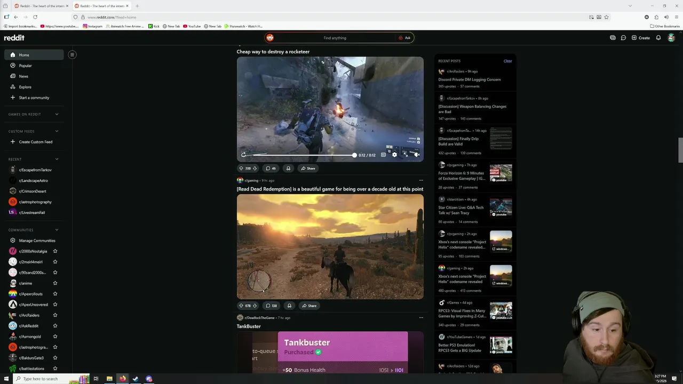The image size is (683, 384).
Task: Click Create Custom Feed
Action: tap(34, 142)
